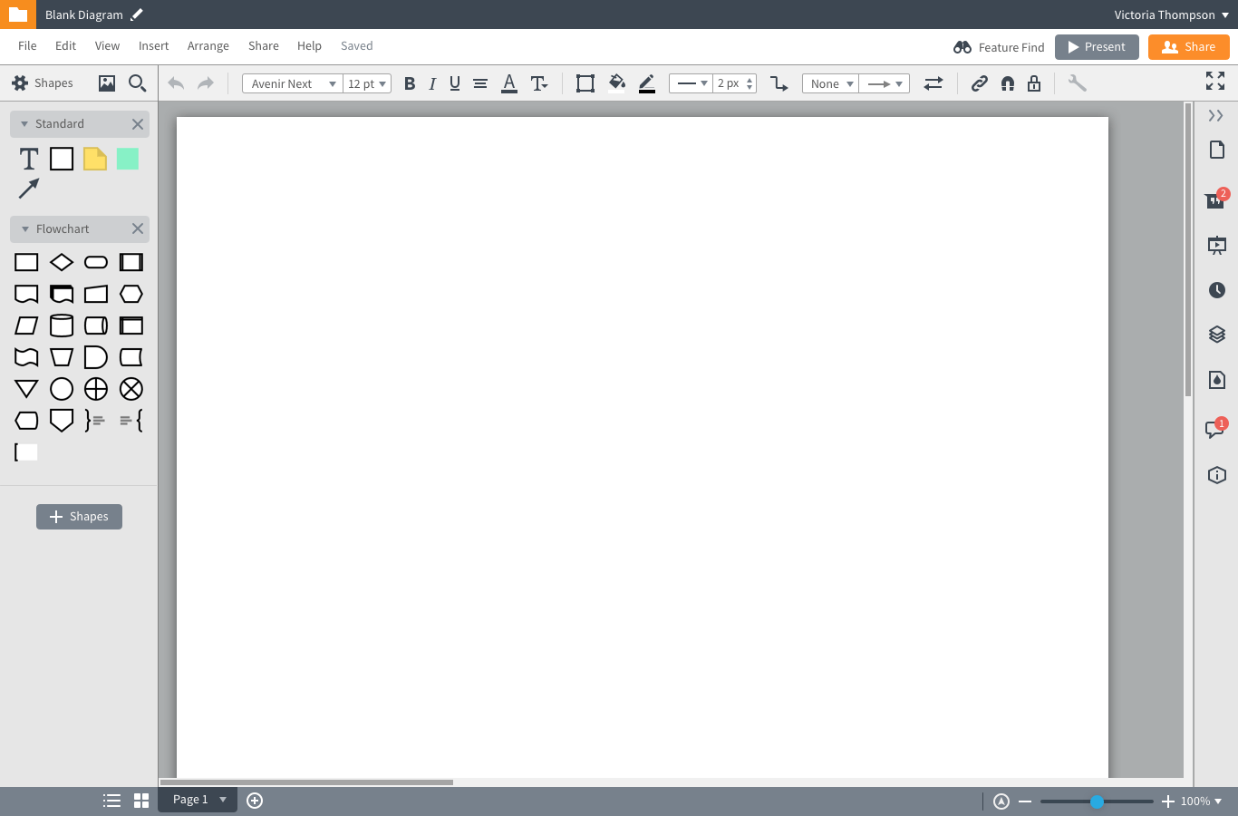Open the Layers panel
Screen dimensions: 1238x816
click(1215, 334)
